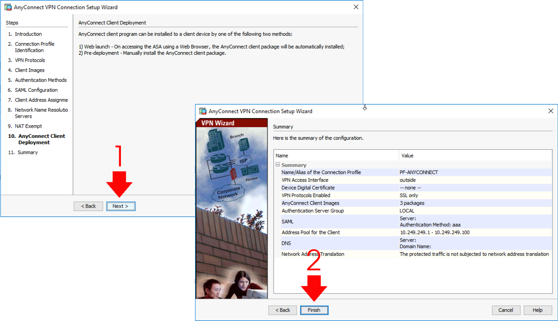558x321 pixels.
Task: Click AnyConnect icon in first window title bar
Action: coord(8,7)
